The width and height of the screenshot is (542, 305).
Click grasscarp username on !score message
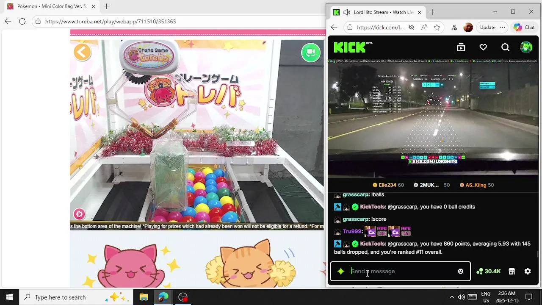356,219
